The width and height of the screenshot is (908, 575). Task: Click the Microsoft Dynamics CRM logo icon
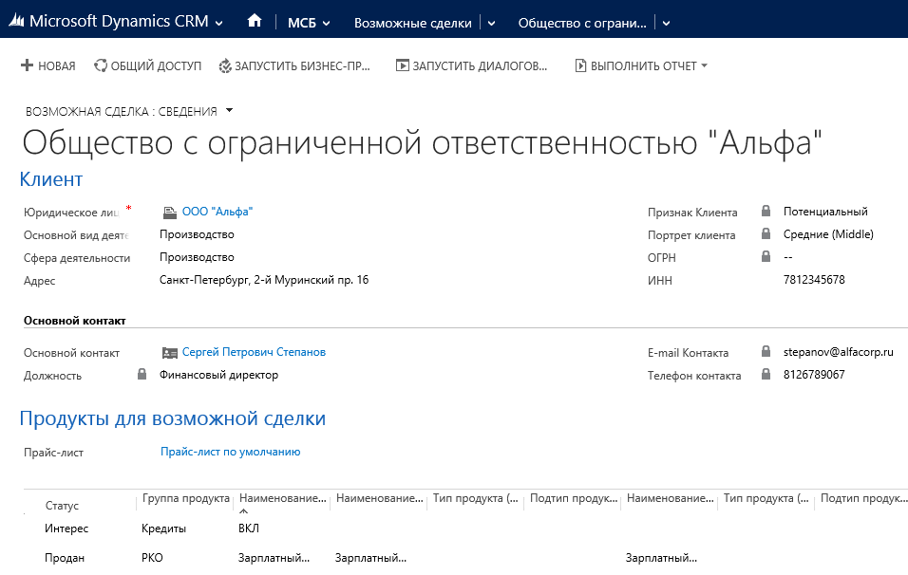point(16,22)
